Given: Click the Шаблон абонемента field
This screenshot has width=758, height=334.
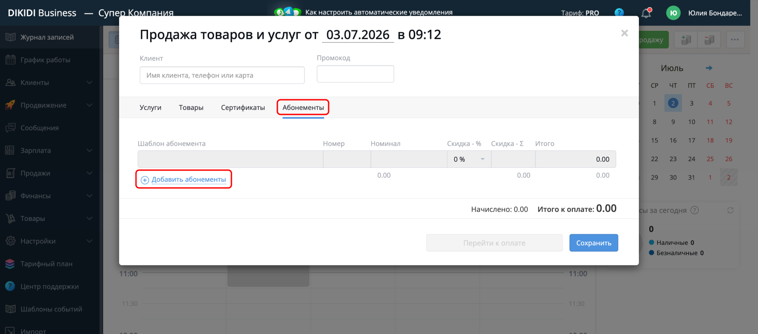Looking at the screenshot, I should 231,159.
